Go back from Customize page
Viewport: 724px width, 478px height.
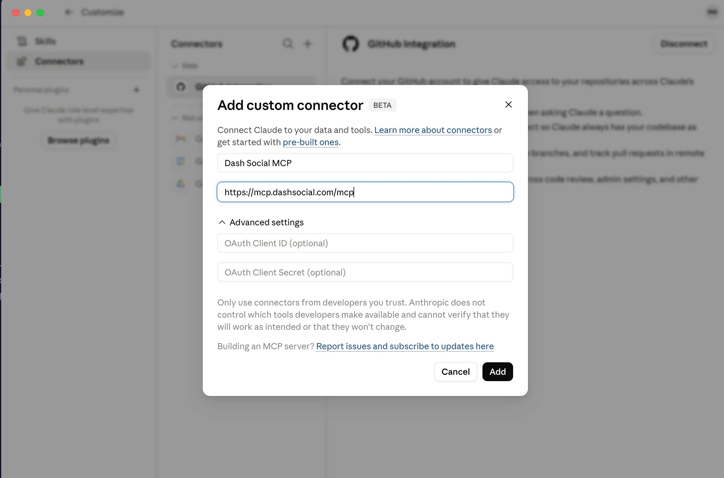(x=68, y=12)
